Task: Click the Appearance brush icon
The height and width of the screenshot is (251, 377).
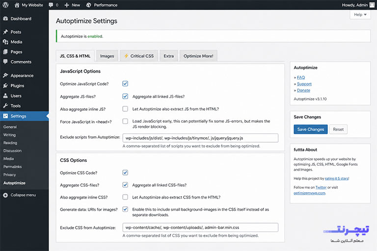Action: (x=5, y=75)
